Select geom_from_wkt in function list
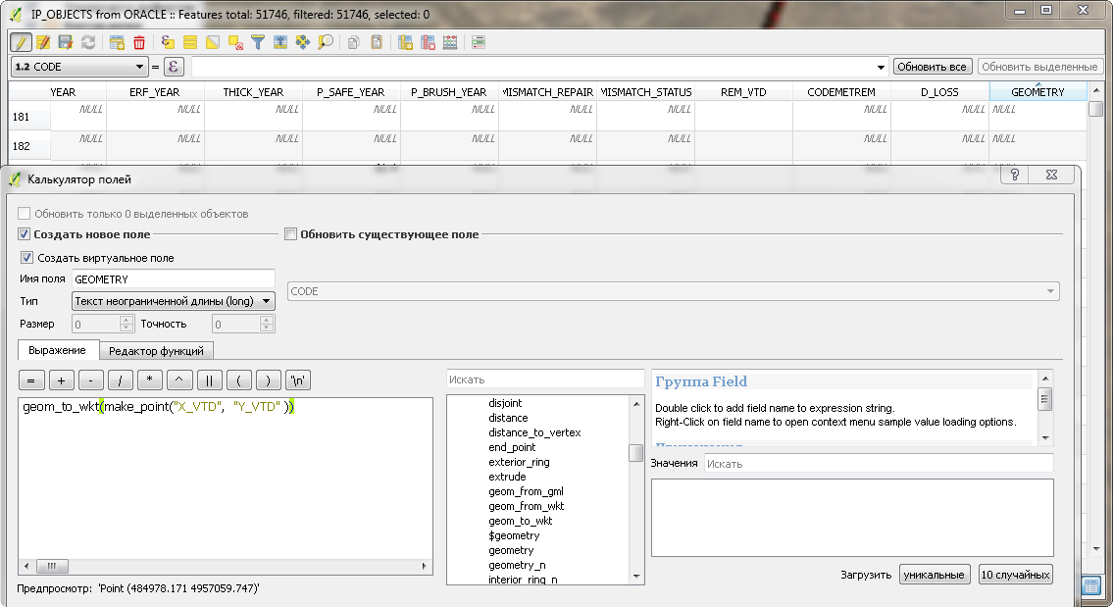This screenshot has height=607, width=1113. tap(527, 506)
